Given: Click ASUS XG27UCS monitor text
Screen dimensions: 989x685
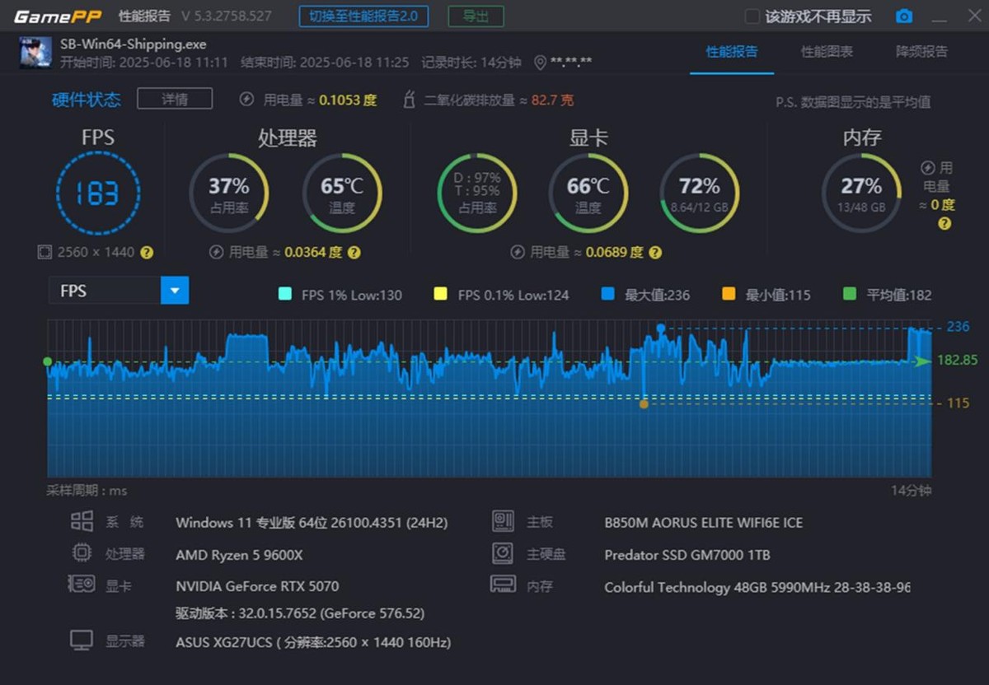Looking at the screenshot, I should tap(313, 642).
